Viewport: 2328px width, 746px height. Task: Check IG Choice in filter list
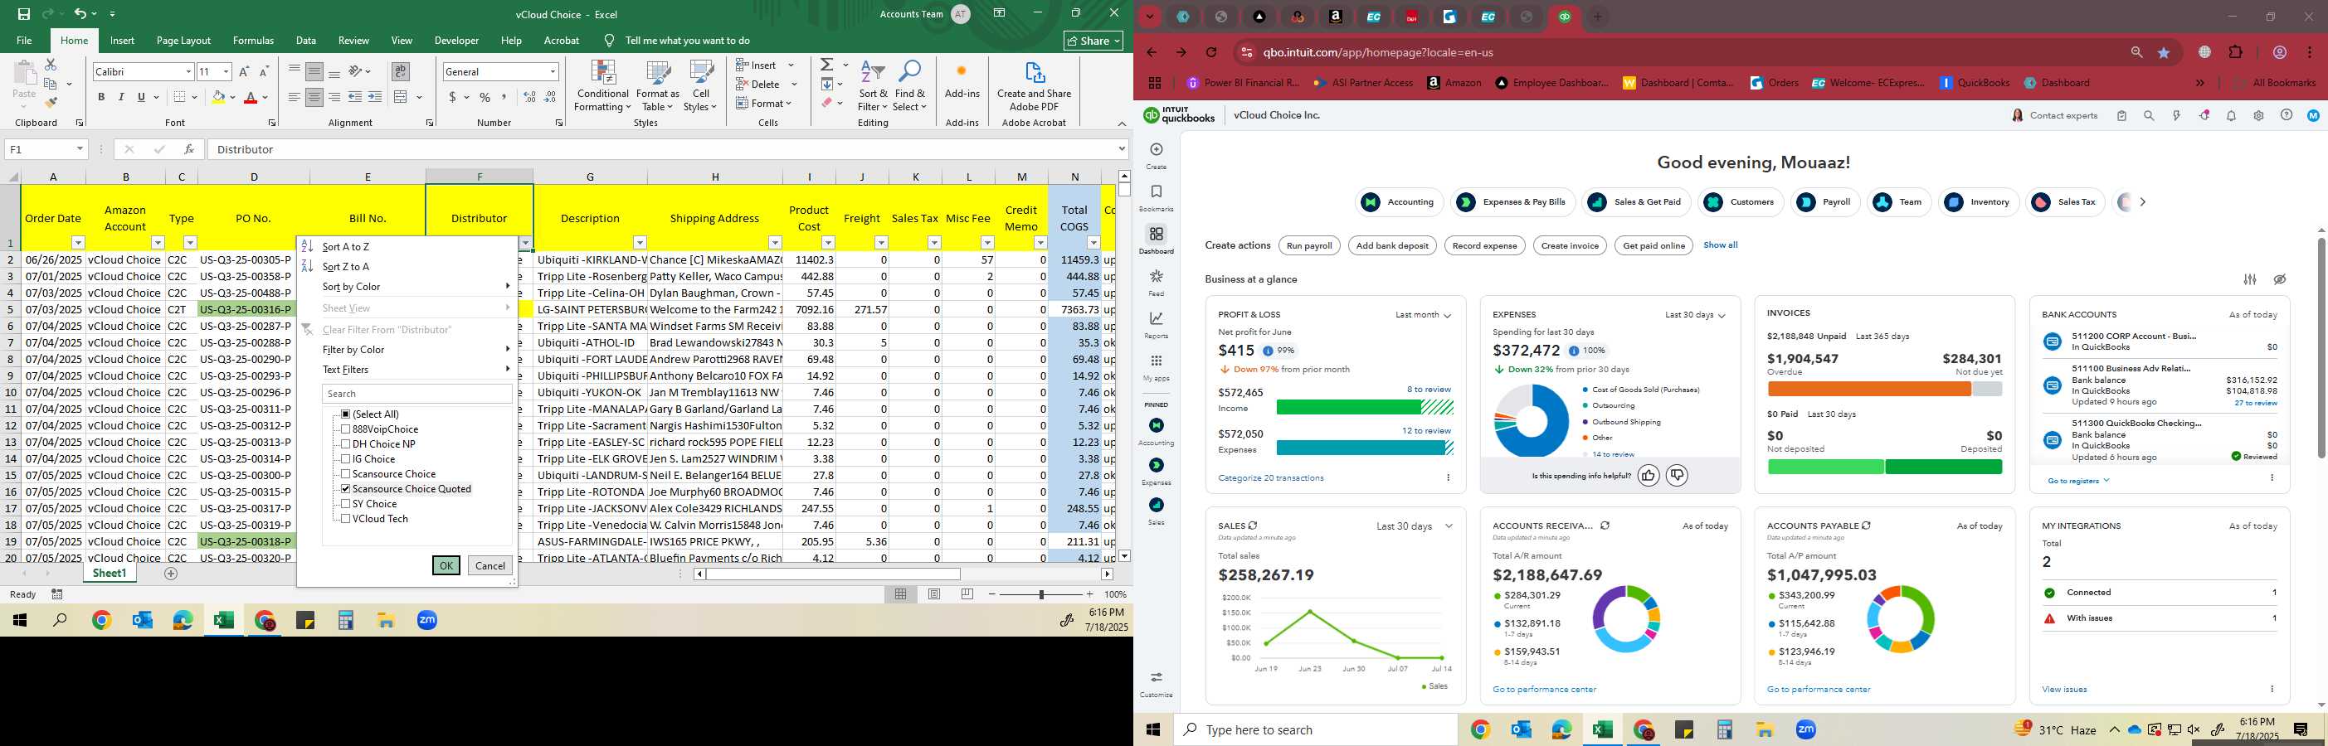(345, 459)
